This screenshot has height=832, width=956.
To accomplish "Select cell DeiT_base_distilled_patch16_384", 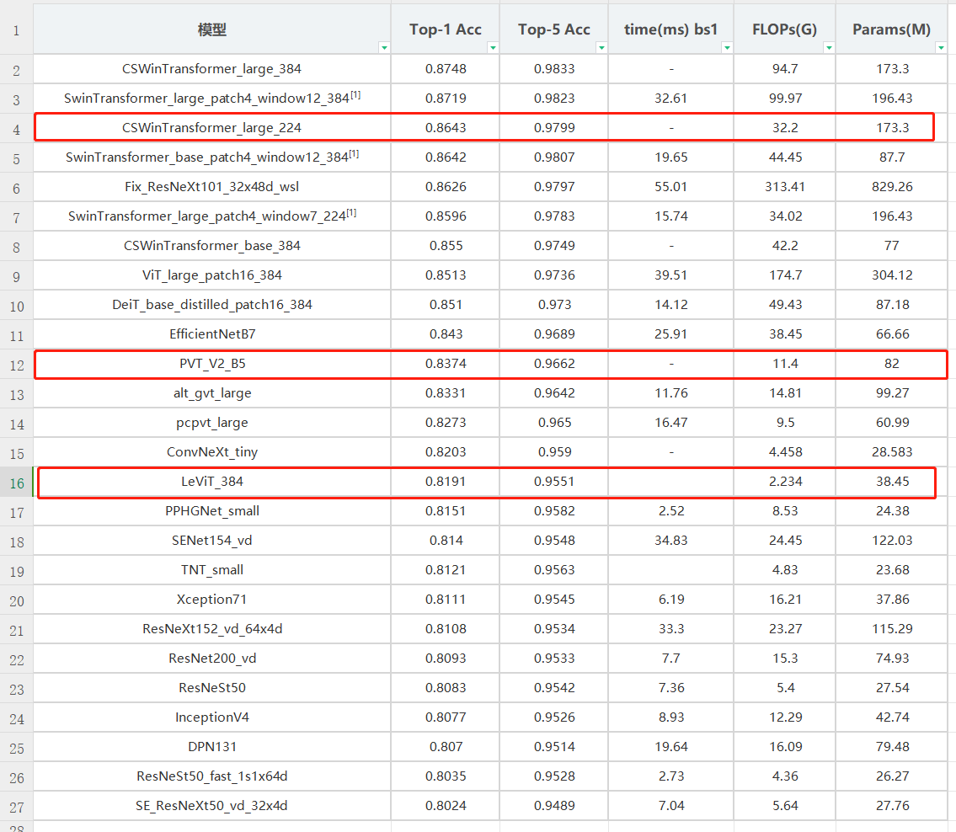I will click(212, 305).
